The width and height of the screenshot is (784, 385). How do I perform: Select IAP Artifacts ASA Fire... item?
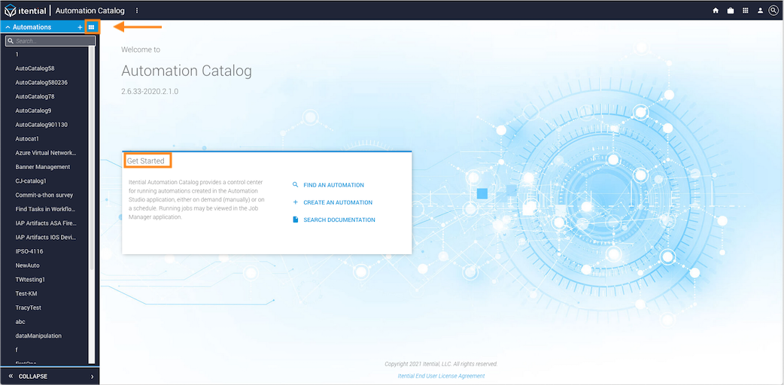pos(46,223)
